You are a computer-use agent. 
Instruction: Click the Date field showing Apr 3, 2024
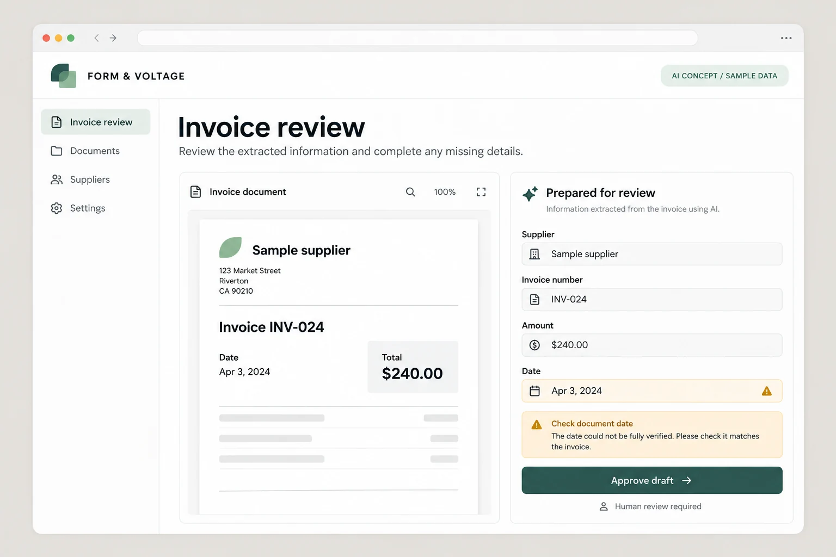[x=652, y=391]
